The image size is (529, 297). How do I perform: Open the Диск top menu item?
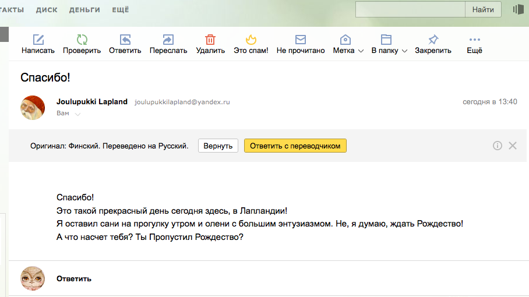pos(47,10)
